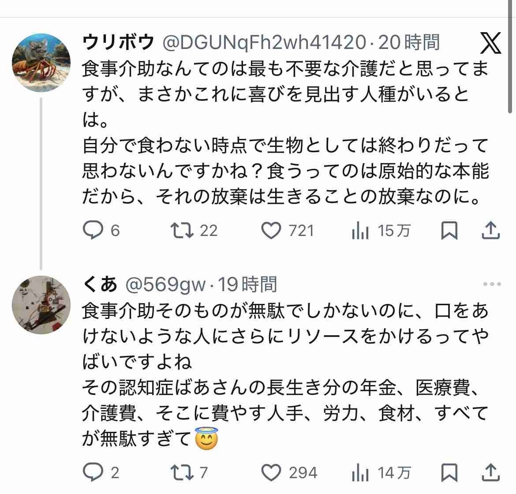Reply to くあ's post

point(93,473)
